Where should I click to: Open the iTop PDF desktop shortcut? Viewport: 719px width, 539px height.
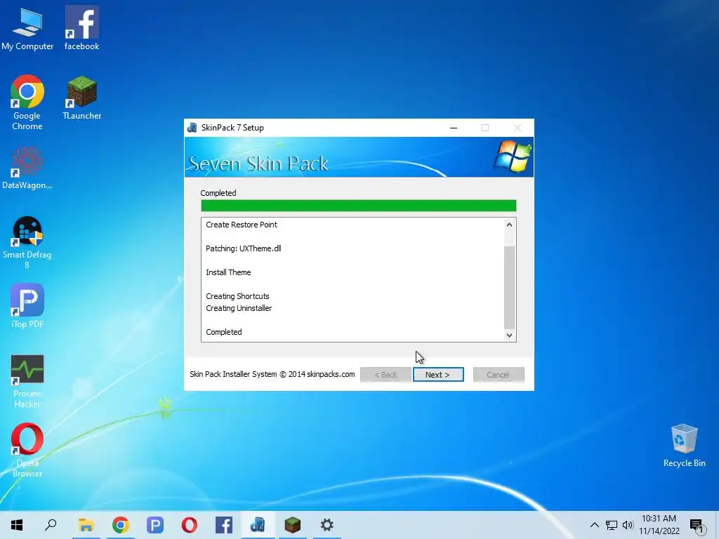pyautogui.click(x=27, y=306)
